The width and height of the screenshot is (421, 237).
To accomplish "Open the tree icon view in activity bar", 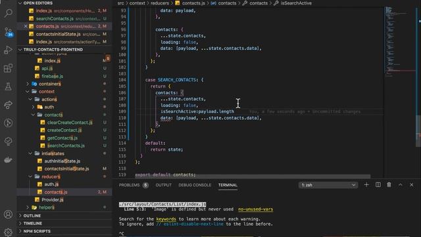I will pos(9,142).
